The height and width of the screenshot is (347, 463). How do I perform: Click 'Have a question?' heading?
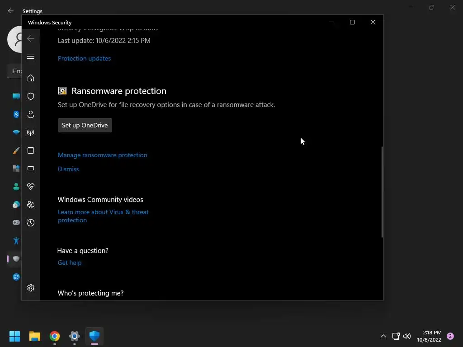(83, 251)
